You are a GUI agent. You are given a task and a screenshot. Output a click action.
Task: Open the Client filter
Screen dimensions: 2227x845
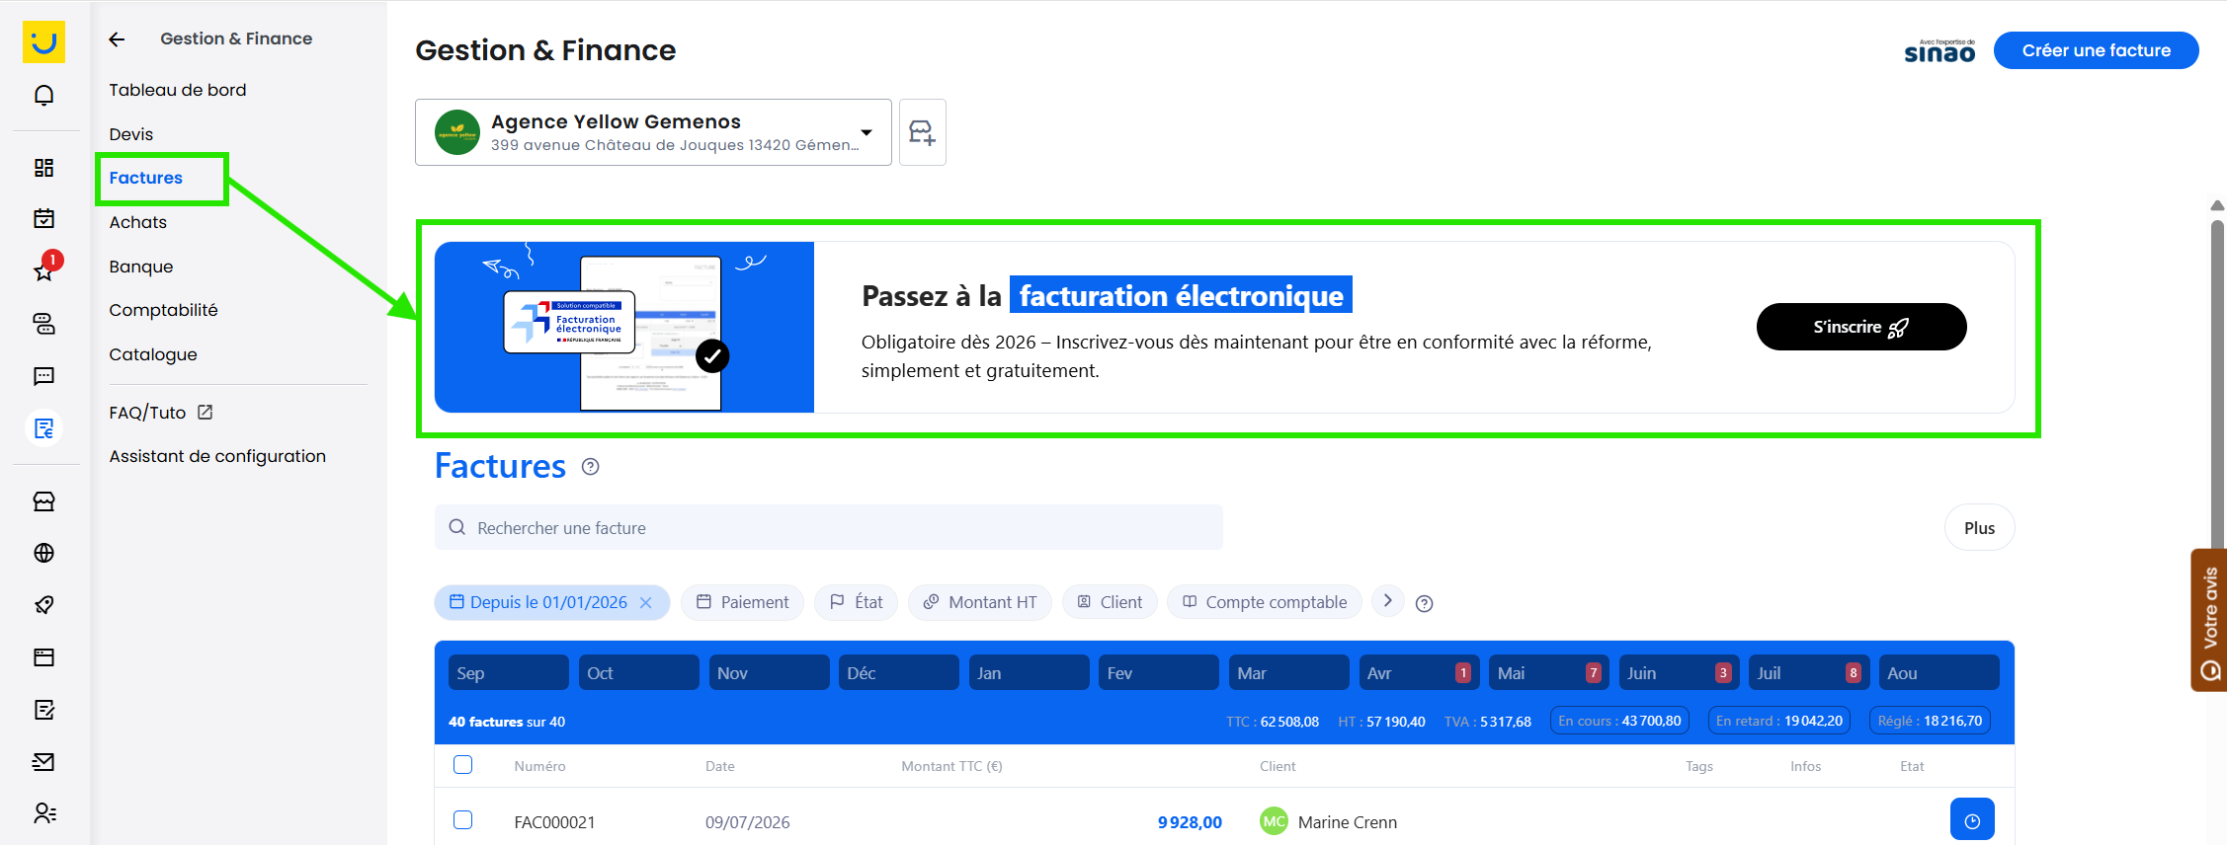[x=1110, y=602]
